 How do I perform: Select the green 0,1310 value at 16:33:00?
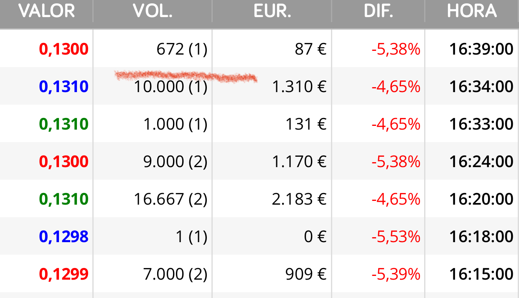click(x=64, y=125)
